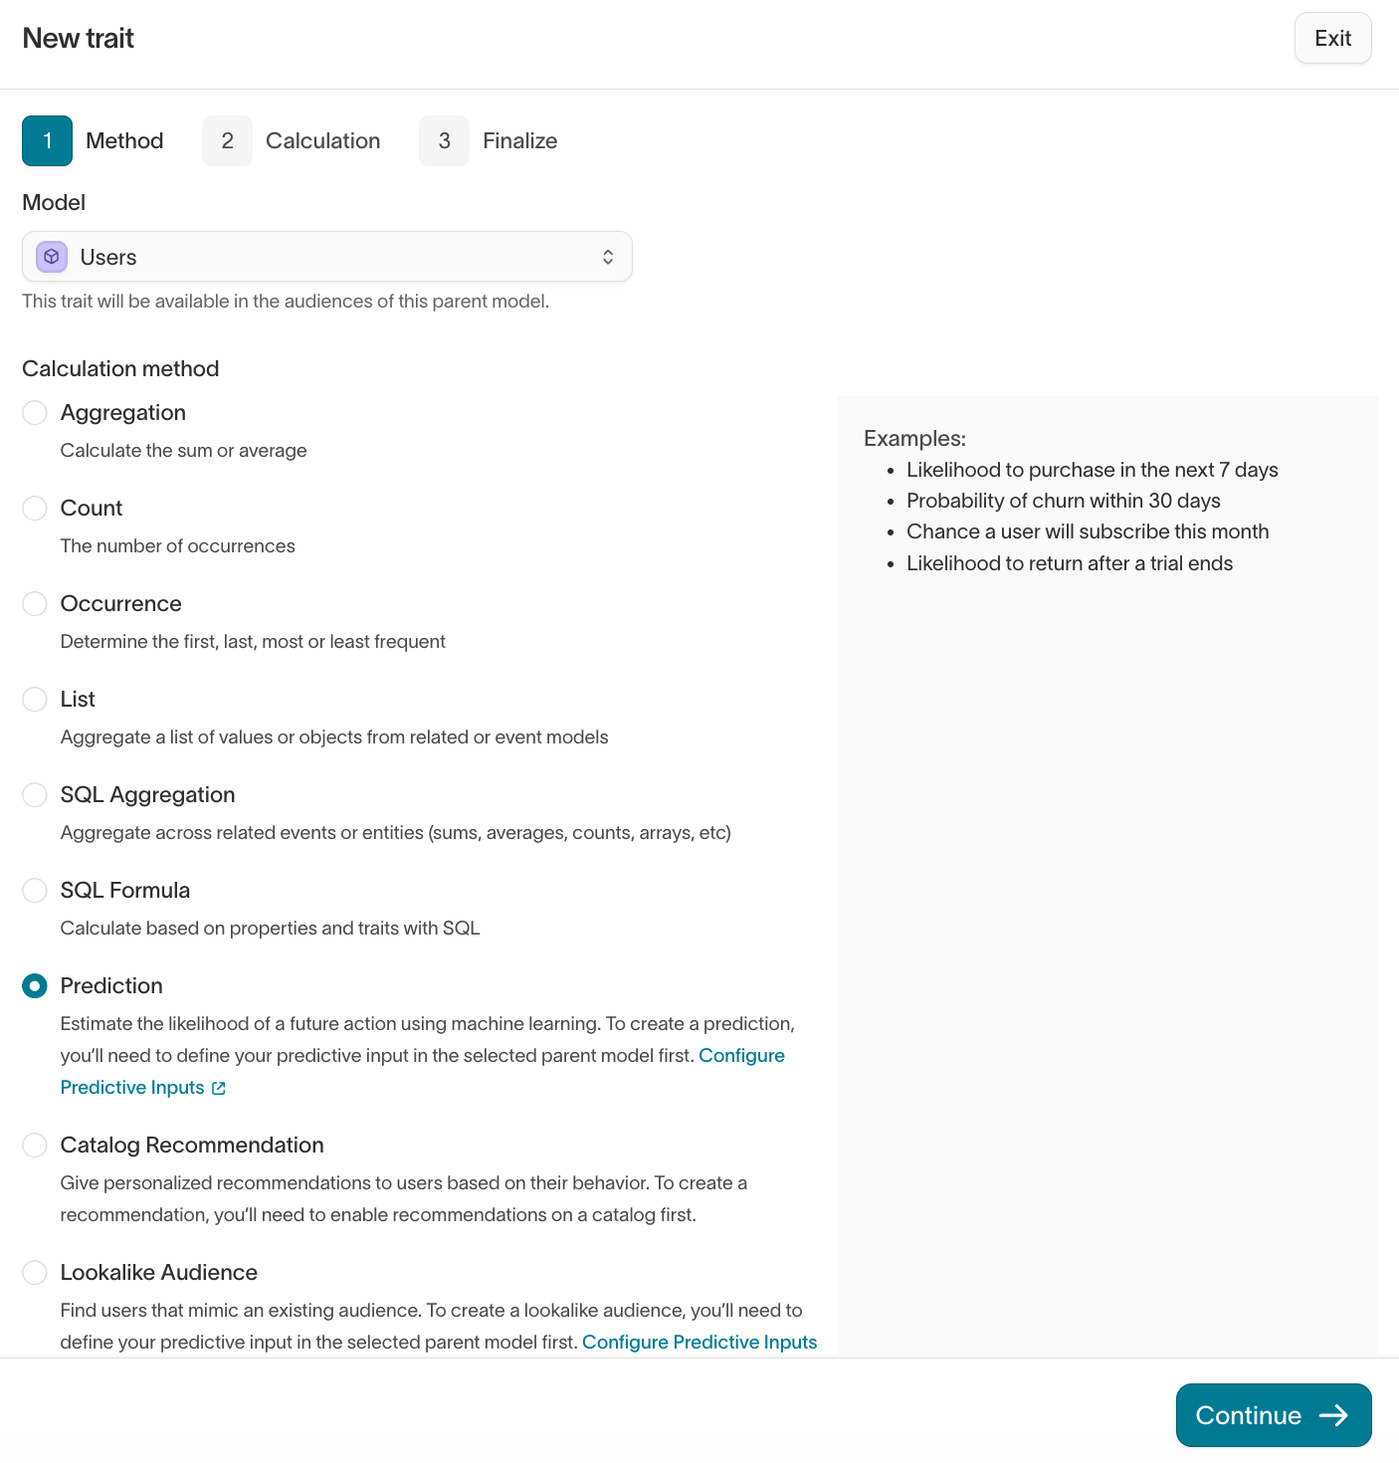Click the step 2 number badge
The height and width of the screenshot is (1463, 1399).
click(x=227, y=140)
